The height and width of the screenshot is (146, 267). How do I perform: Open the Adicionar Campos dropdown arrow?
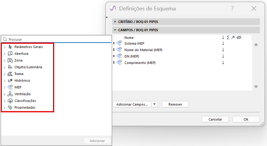coord(155,104)
